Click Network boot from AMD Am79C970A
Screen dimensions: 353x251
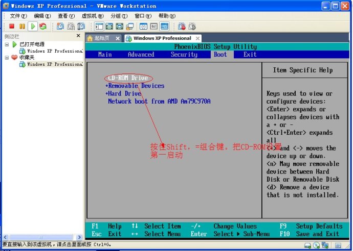(159, 101)
